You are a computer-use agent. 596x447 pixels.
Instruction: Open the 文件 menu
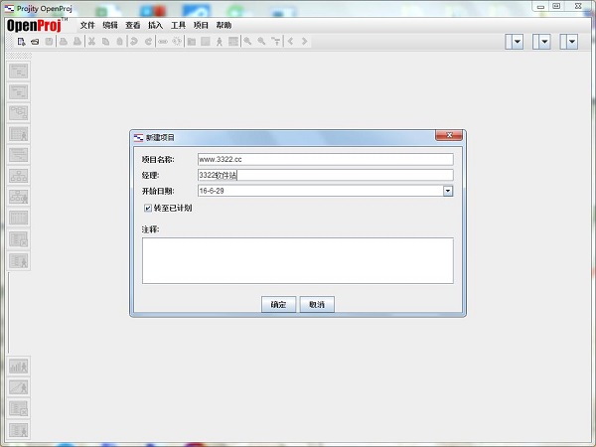(87, 25)
